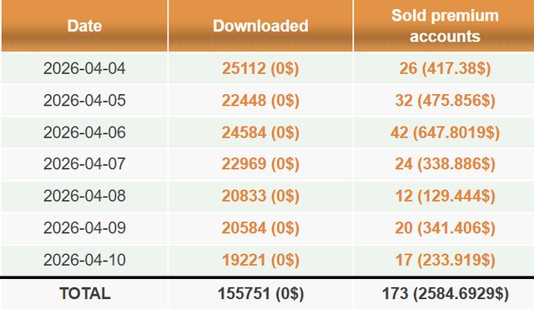Click the 19221 (0$) downloads value
Viewport: 534px width, 309px height.
click(260, 260)
